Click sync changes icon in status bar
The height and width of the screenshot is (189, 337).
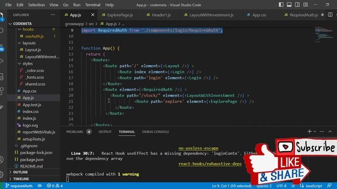[x=39, y=186]
